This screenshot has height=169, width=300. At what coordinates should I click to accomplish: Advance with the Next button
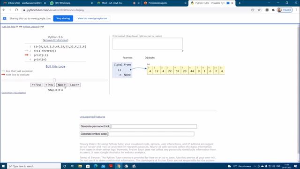[61, 85]
